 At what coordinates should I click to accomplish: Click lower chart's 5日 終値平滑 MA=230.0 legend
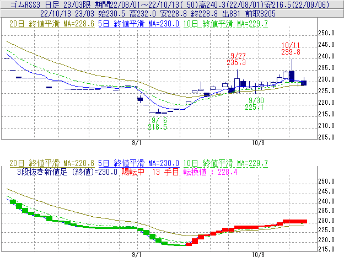click(139, 163)
